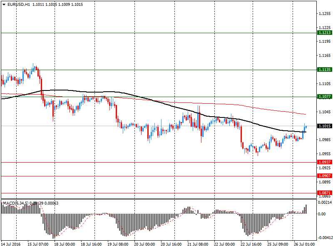This screenshot has height=249, width=333.
Task: Click the 22 Jul 00:00 time label
Action: pos(224,244)
